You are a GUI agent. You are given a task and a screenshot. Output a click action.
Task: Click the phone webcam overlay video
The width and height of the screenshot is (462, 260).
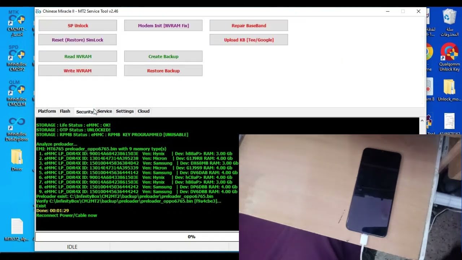[350, 197]
